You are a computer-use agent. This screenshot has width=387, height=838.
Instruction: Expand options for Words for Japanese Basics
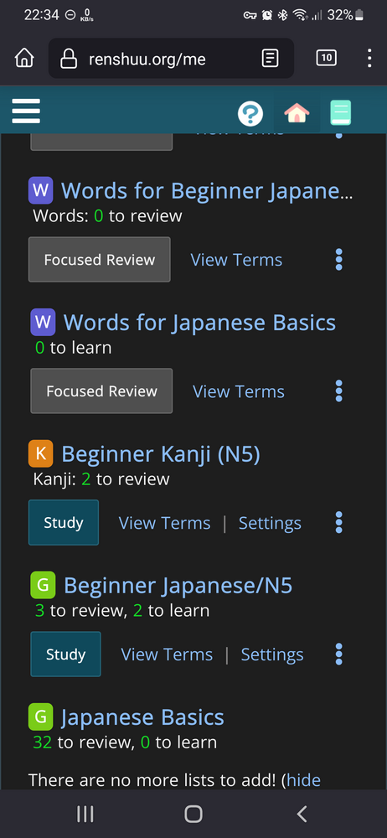[x=338, y=391]
